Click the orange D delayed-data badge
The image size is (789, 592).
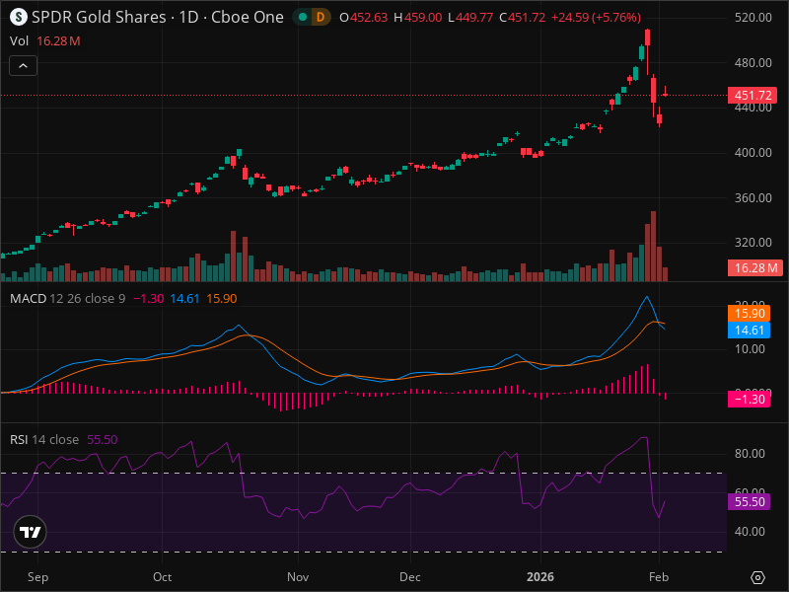point(320,17)
